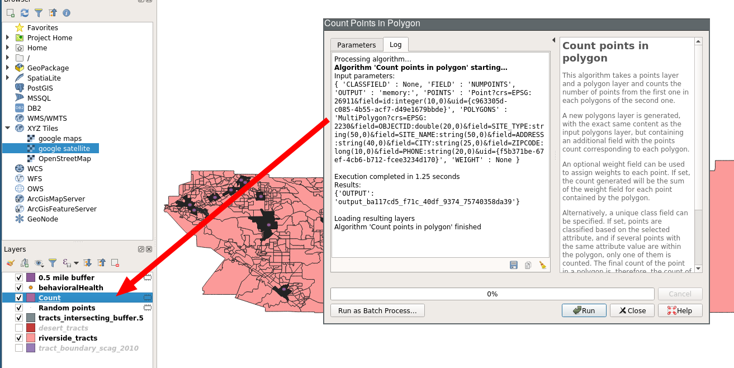Click the Refresh icon in Browser panel
Screen dimensions: 734x368
click(24, 12)
